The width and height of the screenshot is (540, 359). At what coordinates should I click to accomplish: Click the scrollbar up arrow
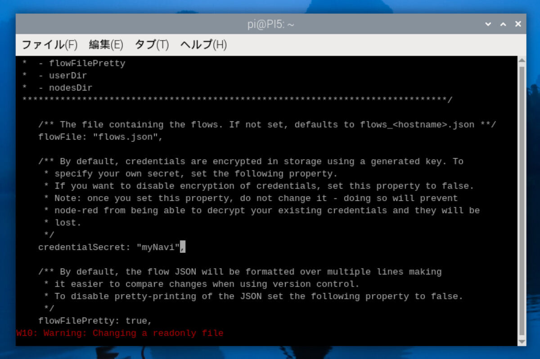coord(522,60)
